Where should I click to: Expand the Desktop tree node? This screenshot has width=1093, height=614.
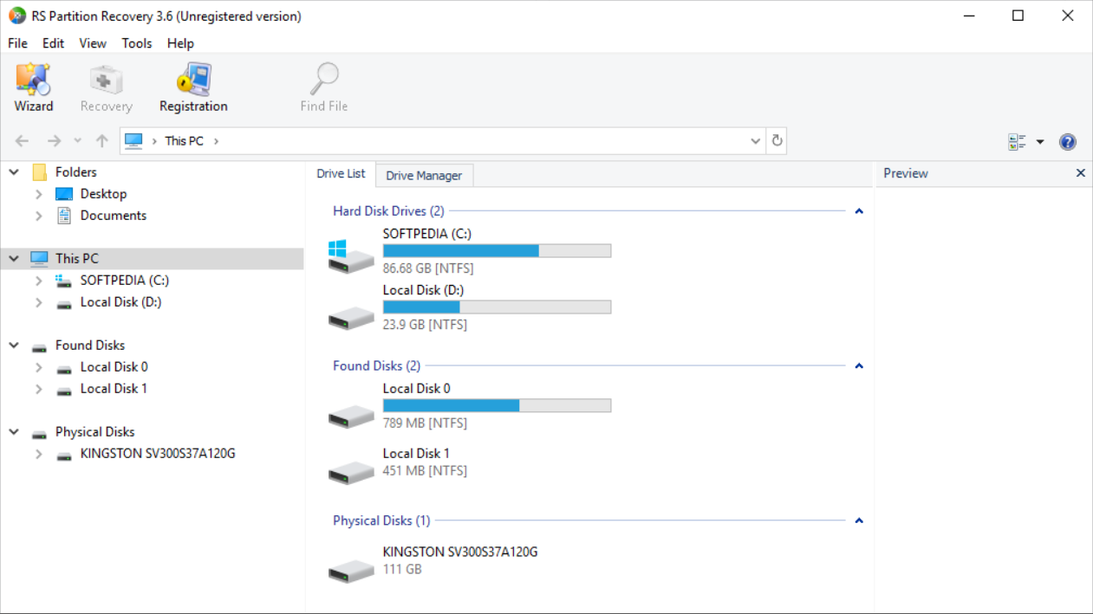pyautogui.click(x=39, y=194)
